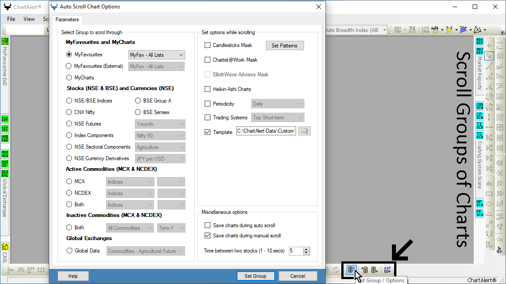Open the Daily periodicity dropdown
Viewport: 506px width, 284px height.
[x=277, y=103]
